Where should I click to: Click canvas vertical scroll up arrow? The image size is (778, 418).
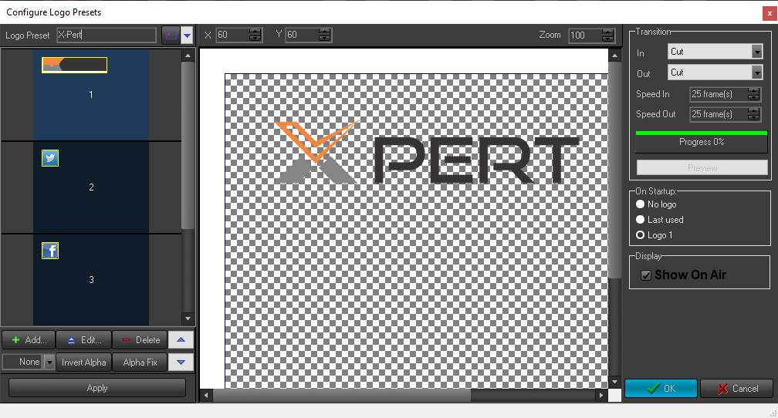[614, 56]
